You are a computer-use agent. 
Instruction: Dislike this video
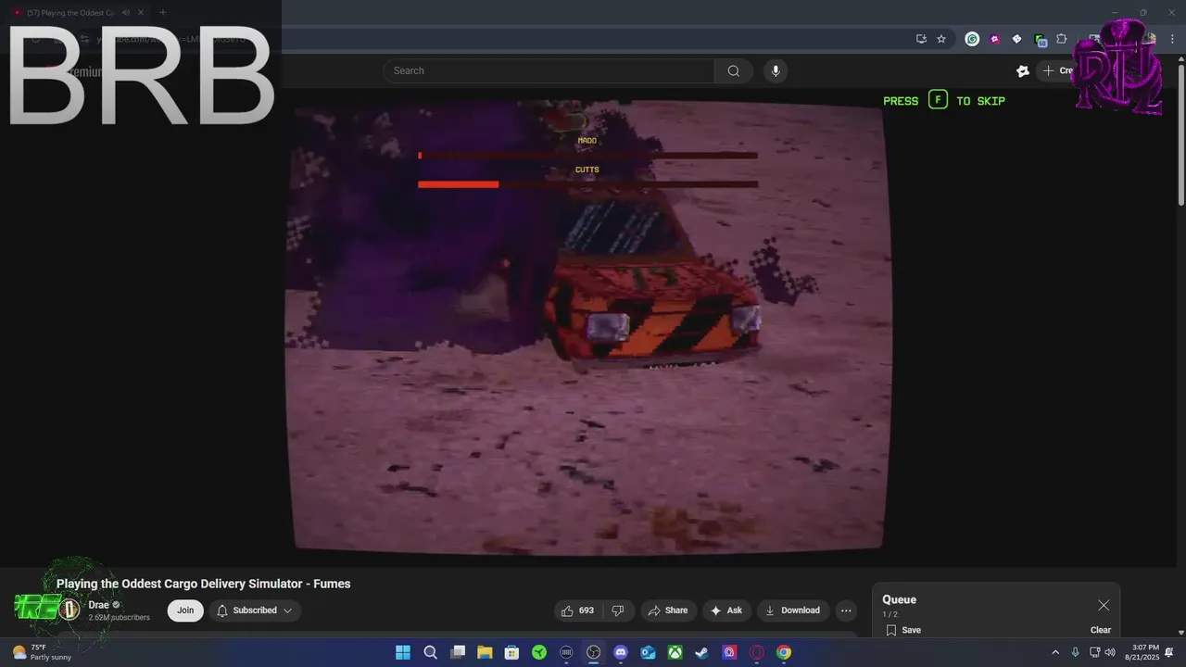617,610
